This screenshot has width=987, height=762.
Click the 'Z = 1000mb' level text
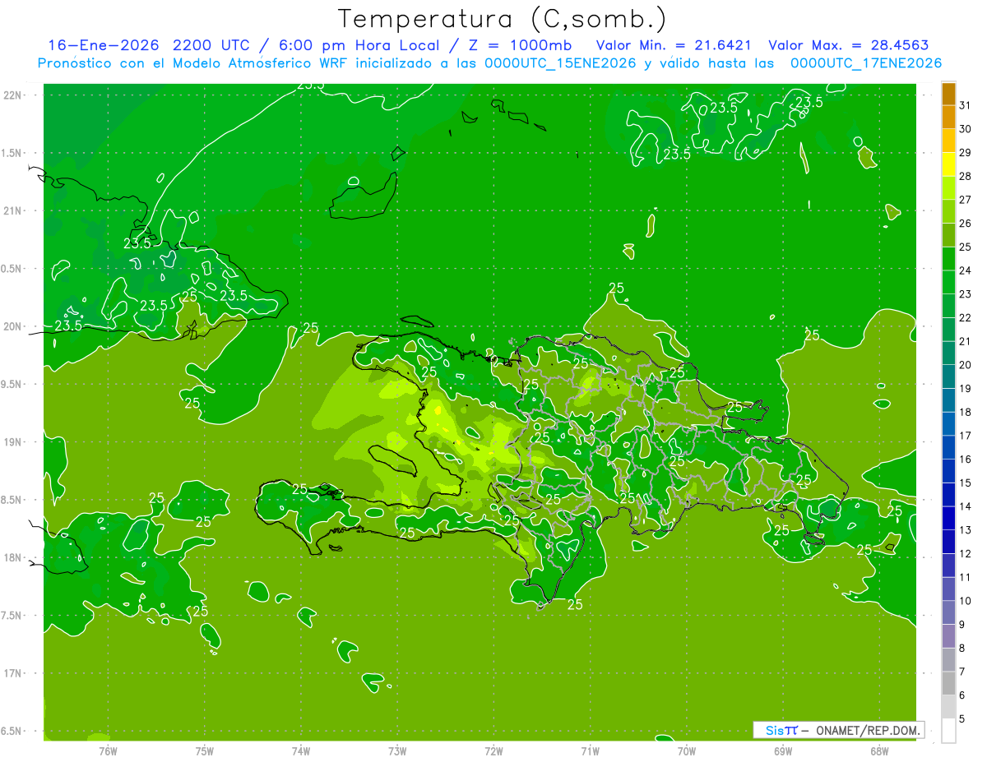(520, 45)
